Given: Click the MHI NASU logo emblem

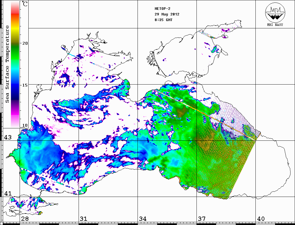Looking at the screenshot, I should click(x=275, y=12).
